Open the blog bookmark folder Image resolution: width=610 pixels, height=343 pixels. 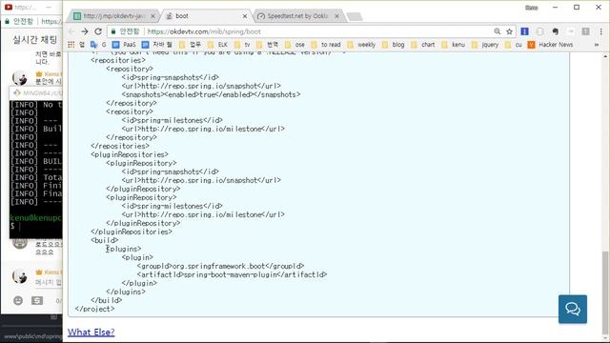coord(394,45)
